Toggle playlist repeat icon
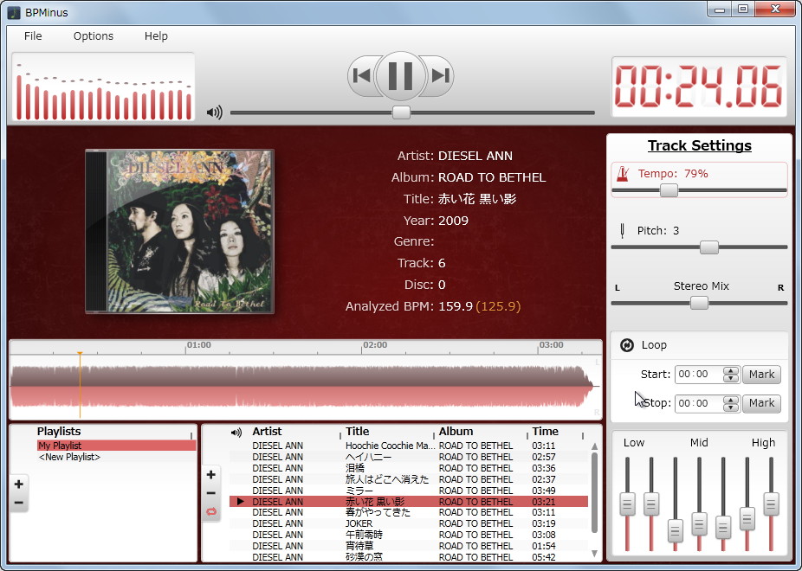The image size is (802, 571). (x=210, y=511)
